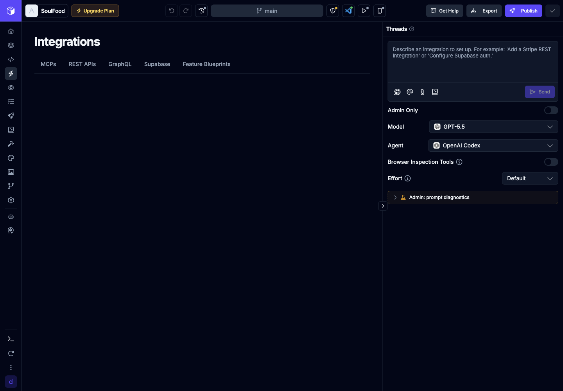This screenshot has width=563, height=391.
Task: Open the rocket sidebar icon
Action: tap(11, 116)
